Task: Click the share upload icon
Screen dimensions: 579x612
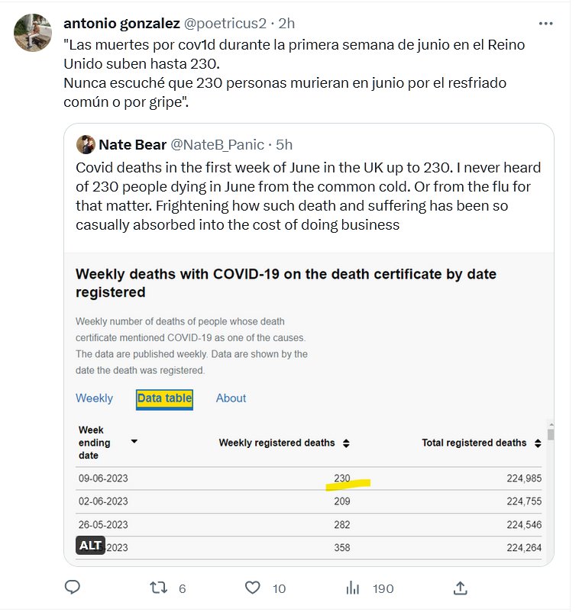Action: tap(460, 587)
